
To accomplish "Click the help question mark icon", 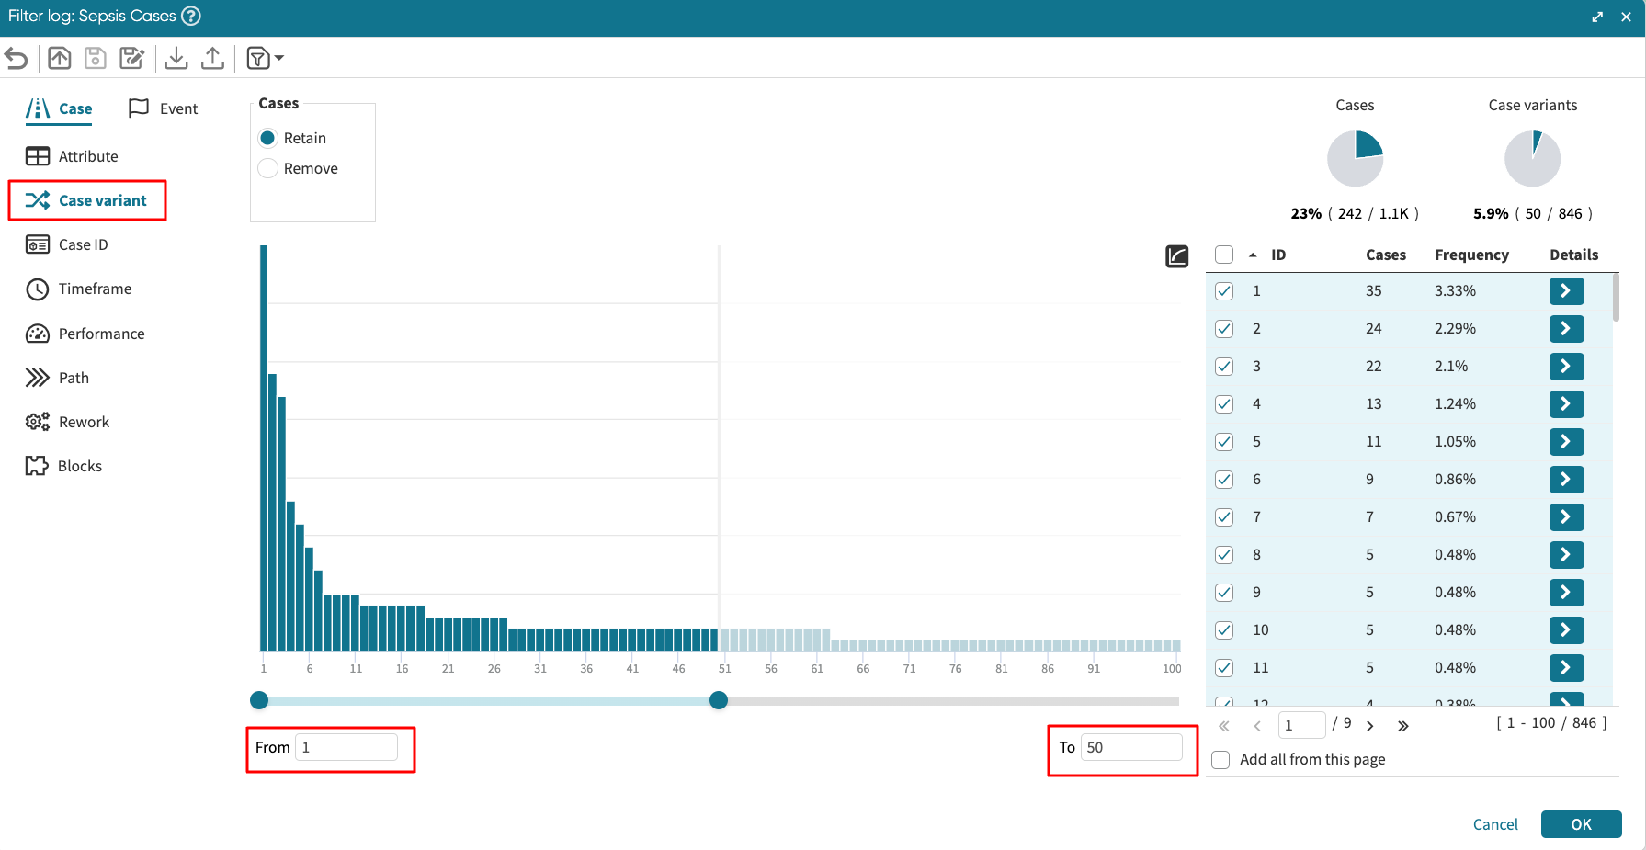I will point(190,16).
